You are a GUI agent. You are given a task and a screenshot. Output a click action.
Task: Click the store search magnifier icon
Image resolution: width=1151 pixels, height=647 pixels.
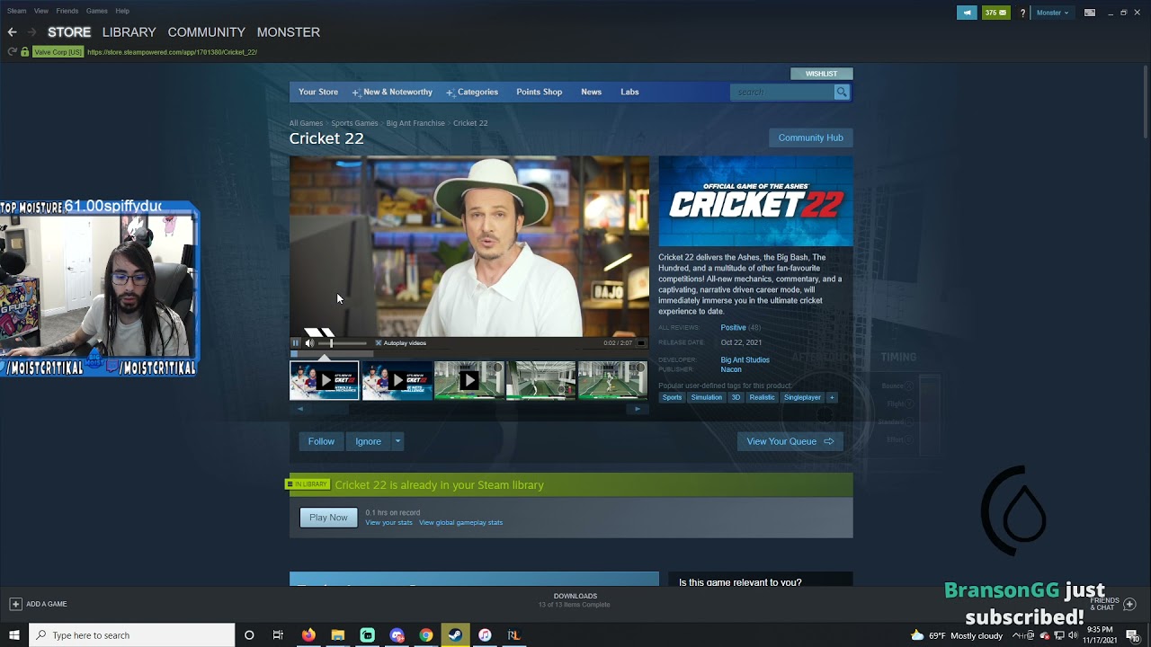click(842, 92)
